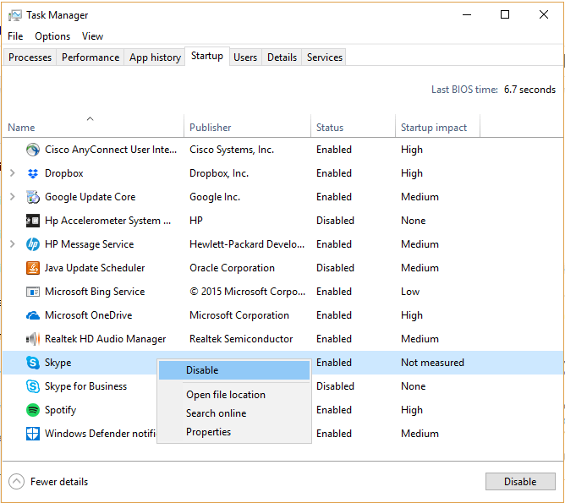Select the Skype for Business row name

point(85,386)
